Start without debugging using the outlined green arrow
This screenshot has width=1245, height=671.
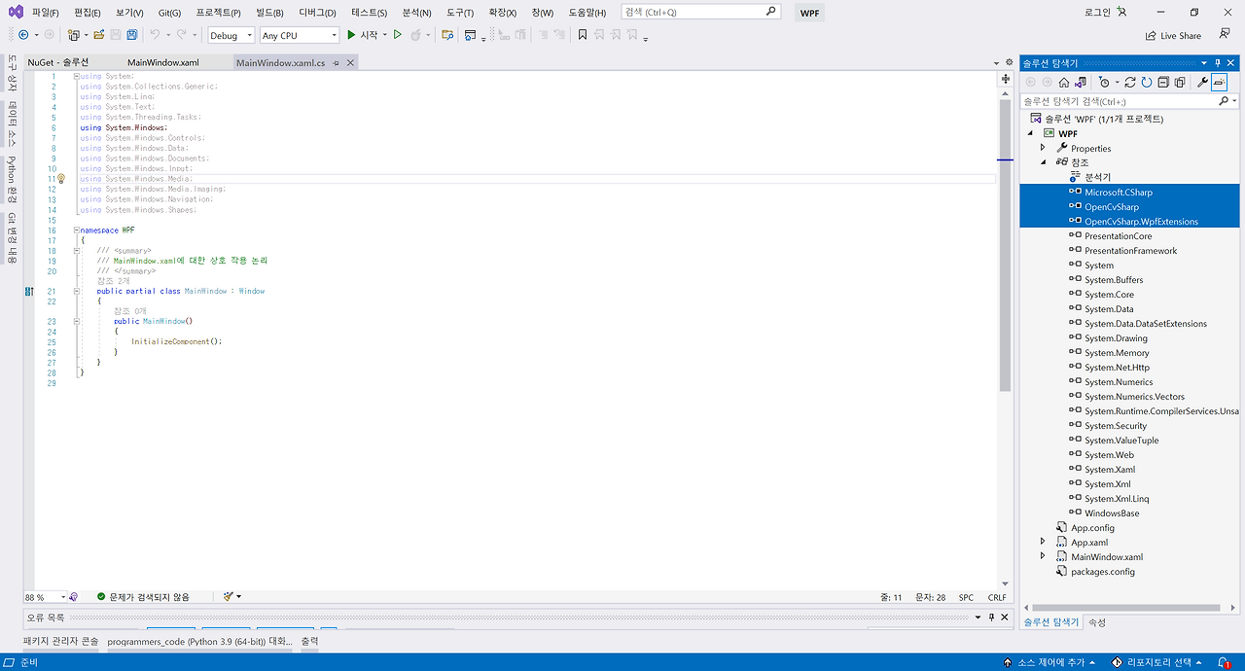pos(397,35)
